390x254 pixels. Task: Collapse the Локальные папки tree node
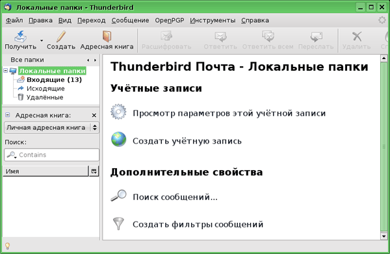pos(5,71)
